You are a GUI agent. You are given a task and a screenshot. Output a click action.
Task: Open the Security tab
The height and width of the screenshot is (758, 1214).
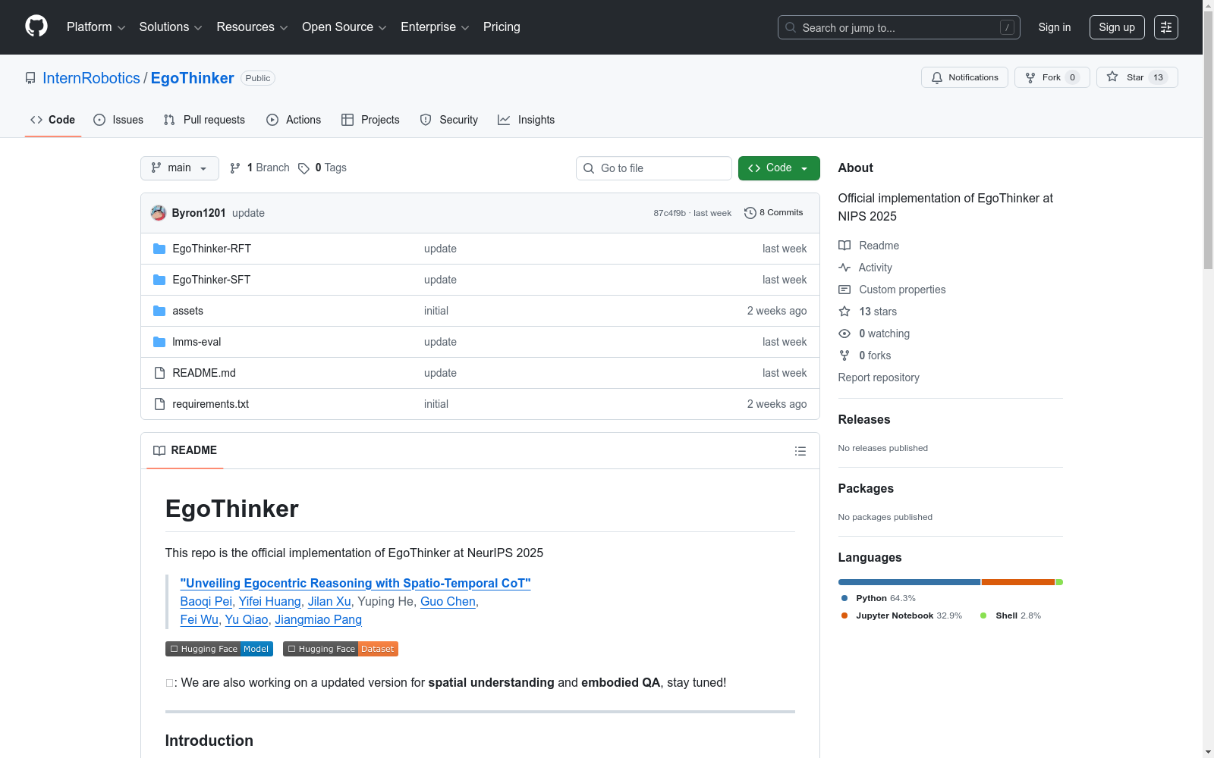(x=449, y=120)
